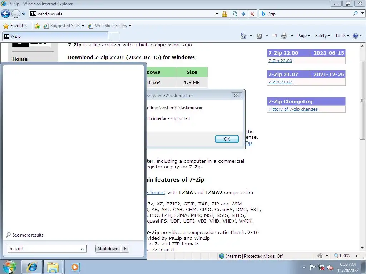This screenshot has height=274, width=366.
Task: Click the network status tray icon
Action: [x=321, y=267]
